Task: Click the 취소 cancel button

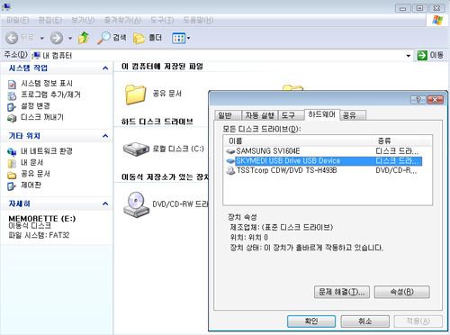Action: [x=365, y=321]
